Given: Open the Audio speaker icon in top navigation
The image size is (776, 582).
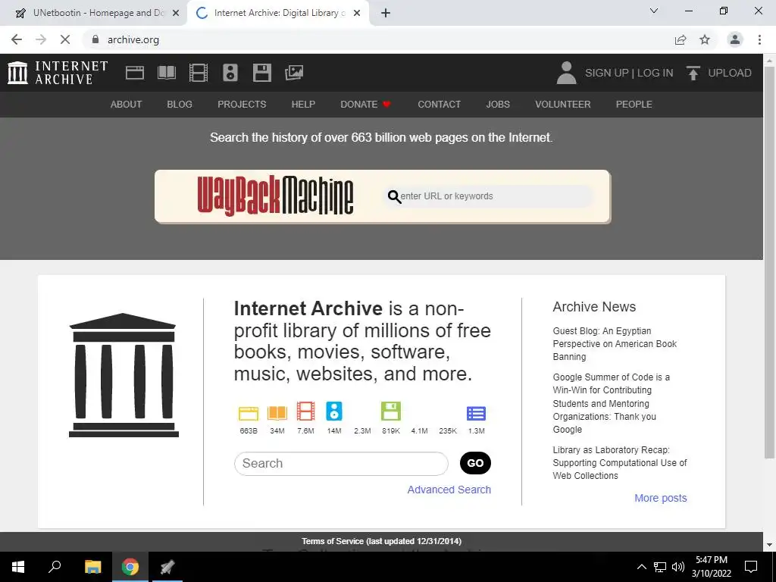Looking at the screenshot, I should (230, 73).
